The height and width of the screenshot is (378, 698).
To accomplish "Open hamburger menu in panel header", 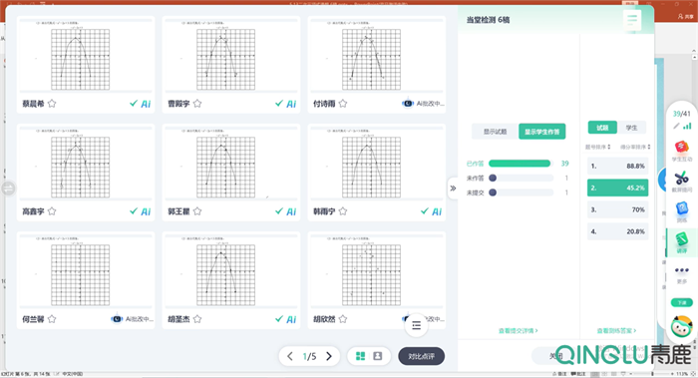I will [x=632, y=20].
